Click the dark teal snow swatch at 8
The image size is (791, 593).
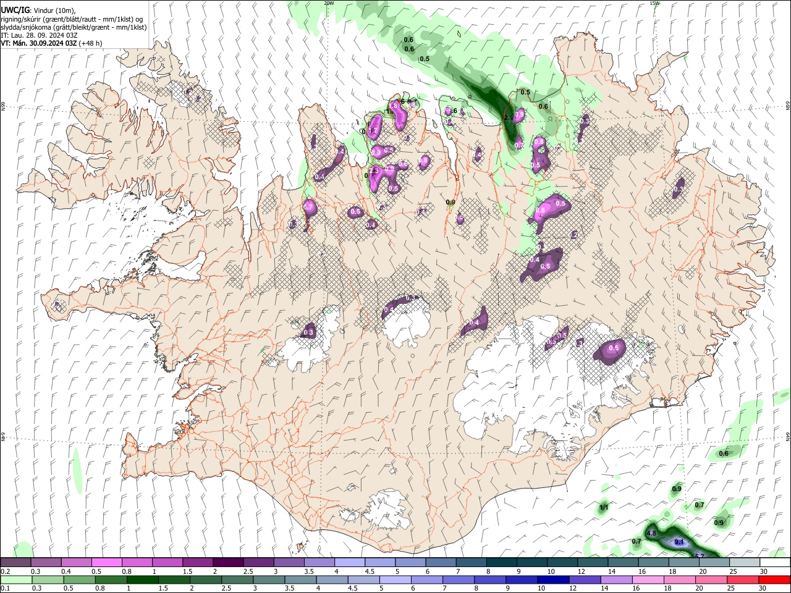click(x=502, y=563)
